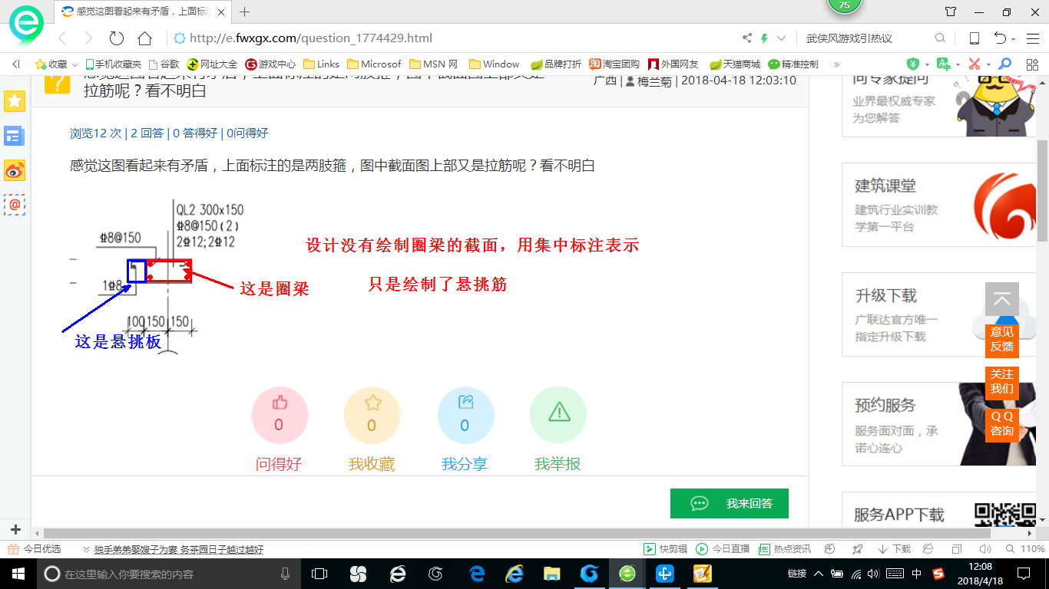
Task: Click the search magnifier in the search box
Action: point(940,38)
